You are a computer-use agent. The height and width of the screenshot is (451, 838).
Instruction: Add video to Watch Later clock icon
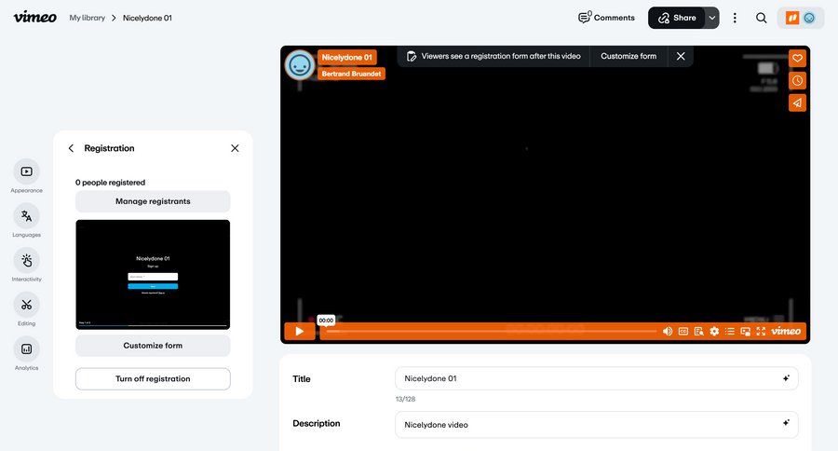pyautogui.click(x=797, y=80)
